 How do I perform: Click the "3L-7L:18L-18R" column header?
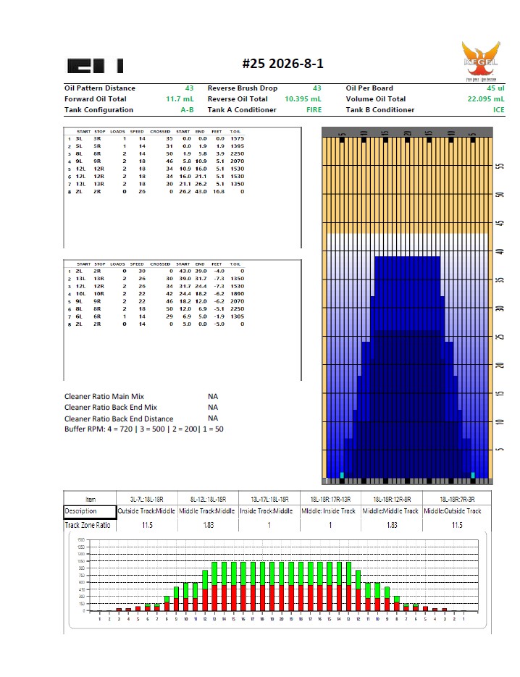point(147,500)
